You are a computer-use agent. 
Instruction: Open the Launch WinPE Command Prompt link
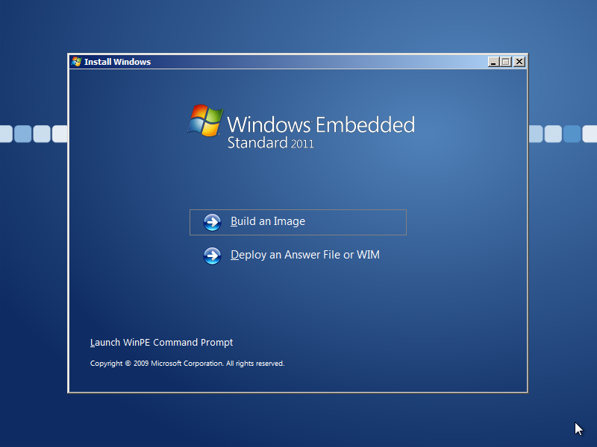click(161, 343)
